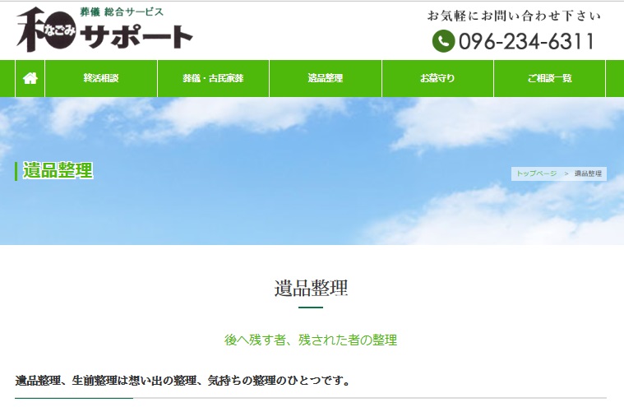Click the partially visible last navigation item
Image resolution: width=624 pixels, height=407 pixels.
(x=615, y=79)
